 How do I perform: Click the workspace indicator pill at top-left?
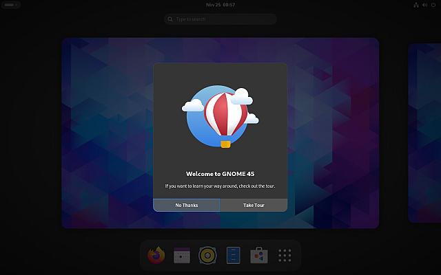tap(11, 5)
